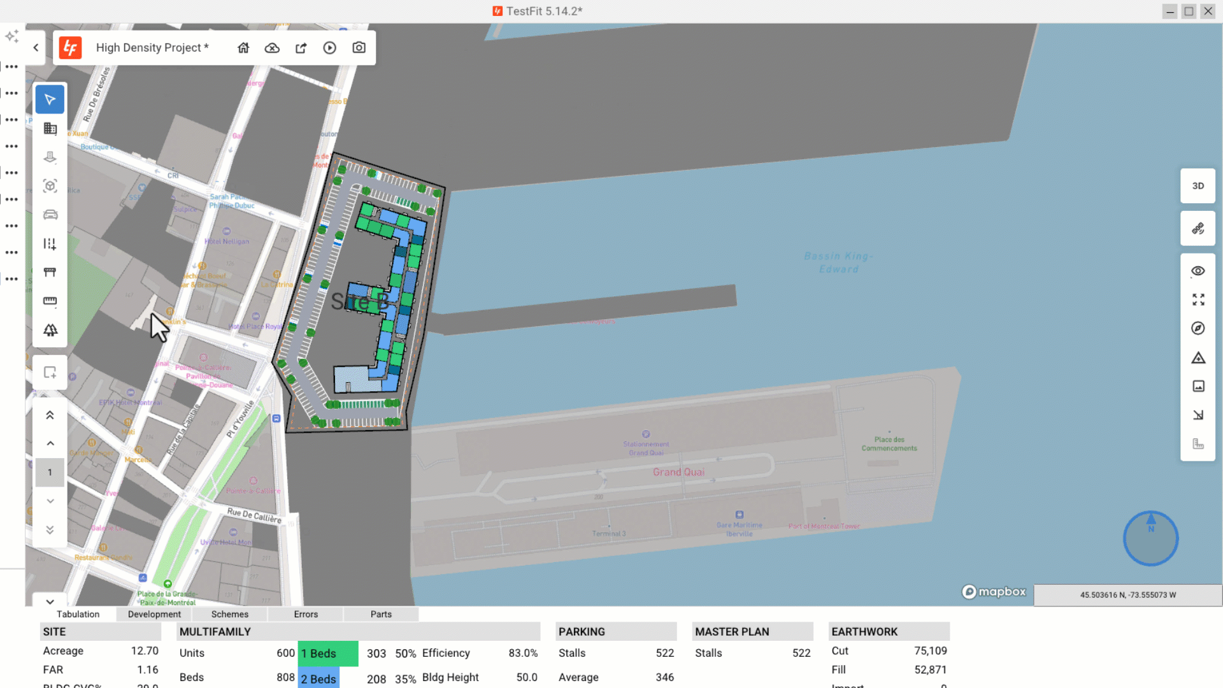Select the tree landscape tool
Image resolution: width=1223 pixels, height=688 pixels.
click(50, 330)
